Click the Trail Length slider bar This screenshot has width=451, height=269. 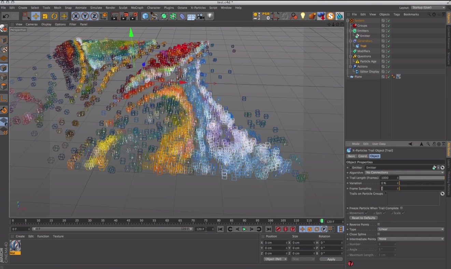[422, 178]
